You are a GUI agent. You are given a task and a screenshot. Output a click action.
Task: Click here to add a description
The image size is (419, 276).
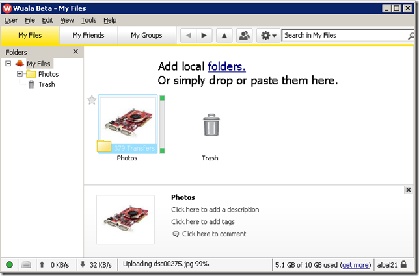(215, 210)
